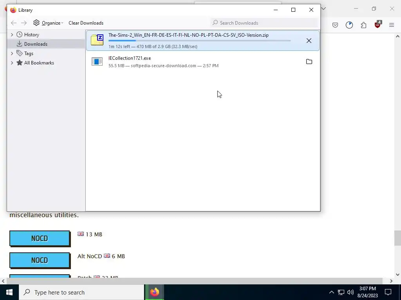Cancel the Sims 2 zip download

(309, 41)
